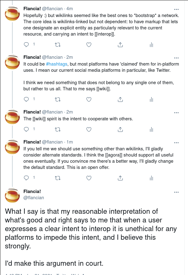Image resolution: width=188 pixels, height=275 pixels.
Task: Like the tweet about alternate standards
Action: tap(89, 178)
